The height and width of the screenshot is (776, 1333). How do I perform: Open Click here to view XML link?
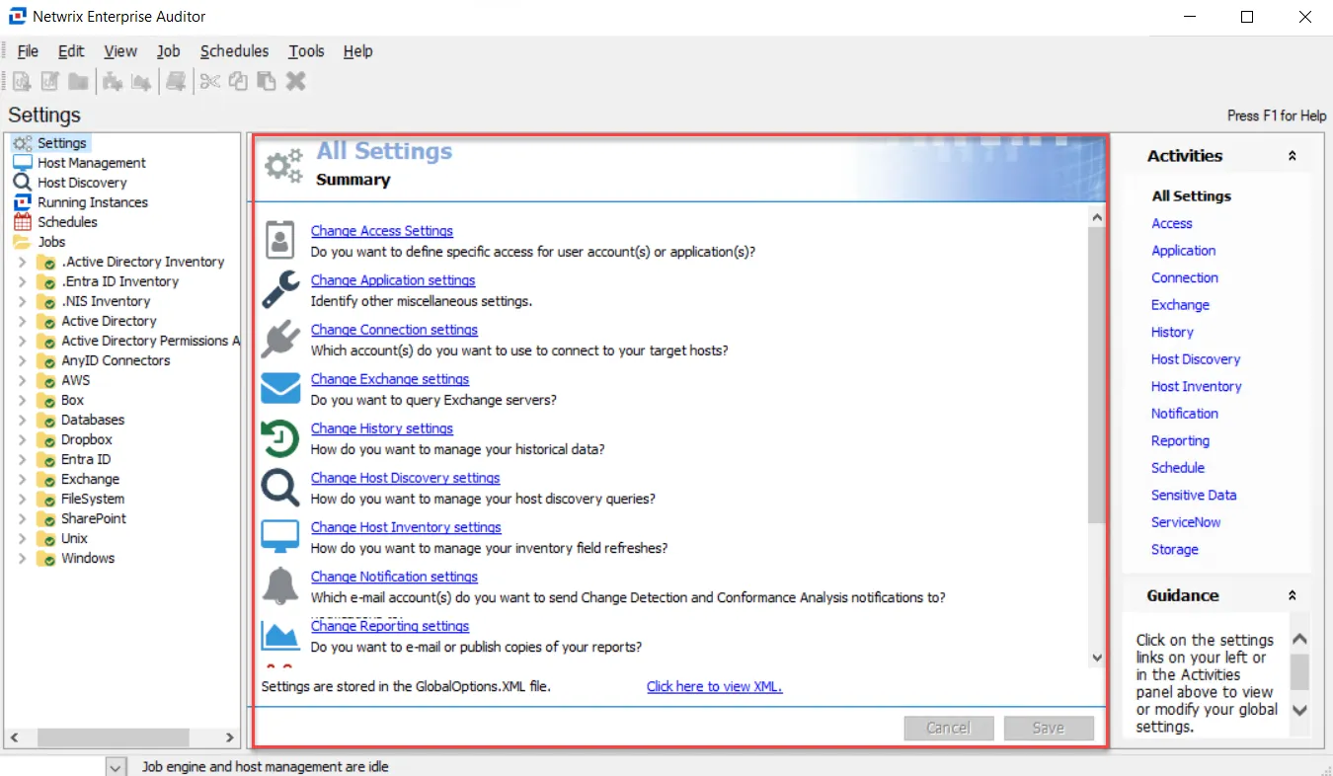pyautogui.click(x=714, y=686)
